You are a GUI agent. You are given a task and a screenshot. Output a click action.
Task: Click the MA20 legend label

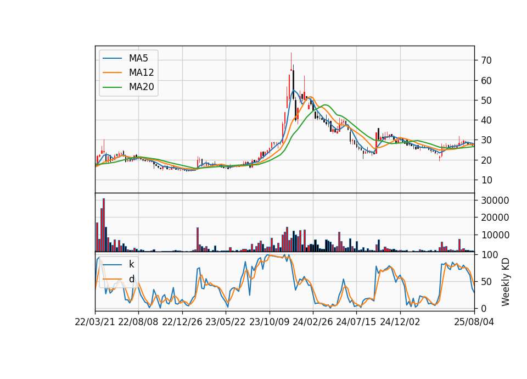pos(141,87)
